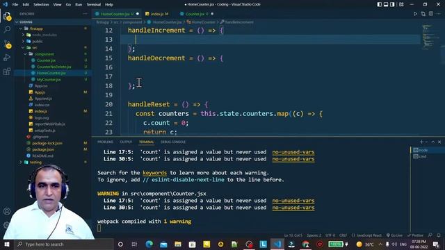The height and width of the screenshot is (250, 445).
Task: Open the Run and Debug view
Action: tap(7, 58)
